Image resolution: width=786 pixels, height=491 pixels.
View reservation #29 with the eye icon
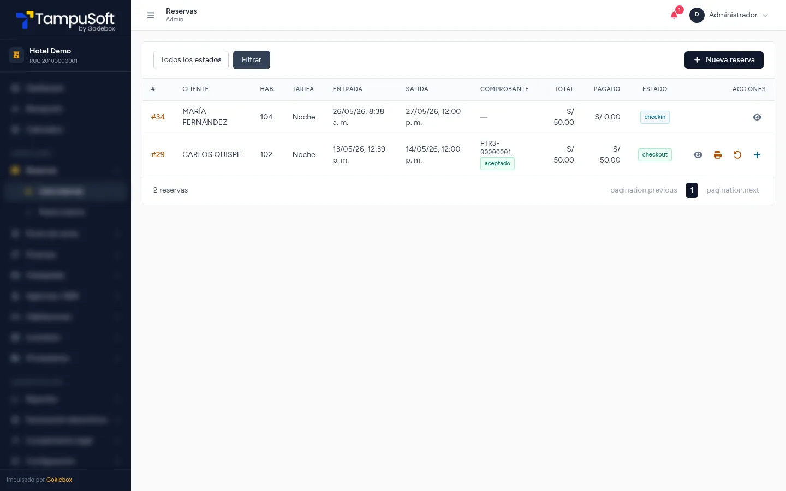(x=698, y=155)
